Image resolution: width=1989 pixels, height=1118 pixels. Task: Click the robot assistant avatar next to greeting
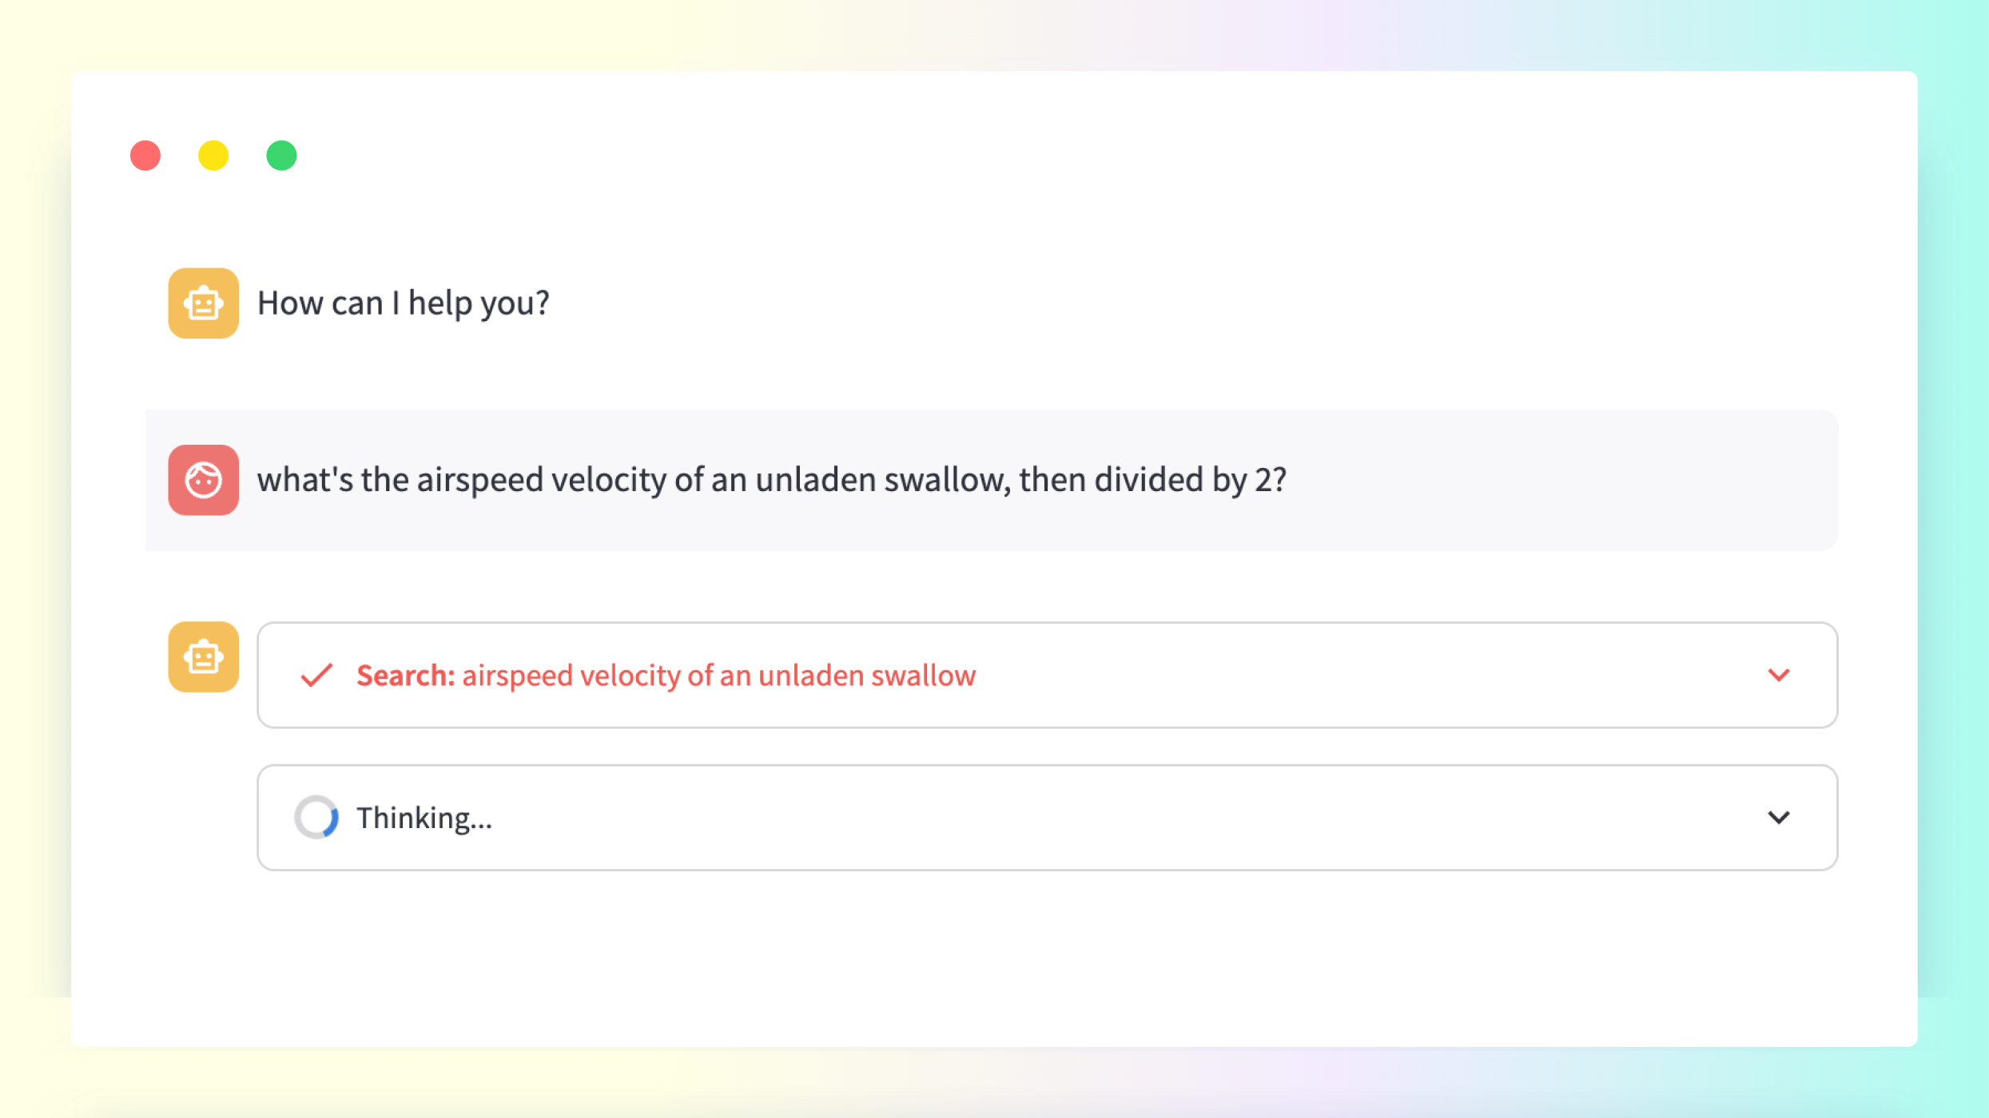[203, 303]
